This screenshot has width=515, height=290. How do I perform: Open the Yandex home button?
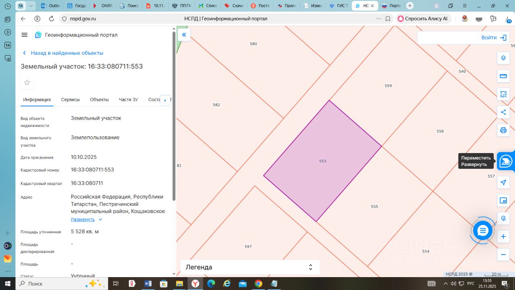[x=37, y=19]
